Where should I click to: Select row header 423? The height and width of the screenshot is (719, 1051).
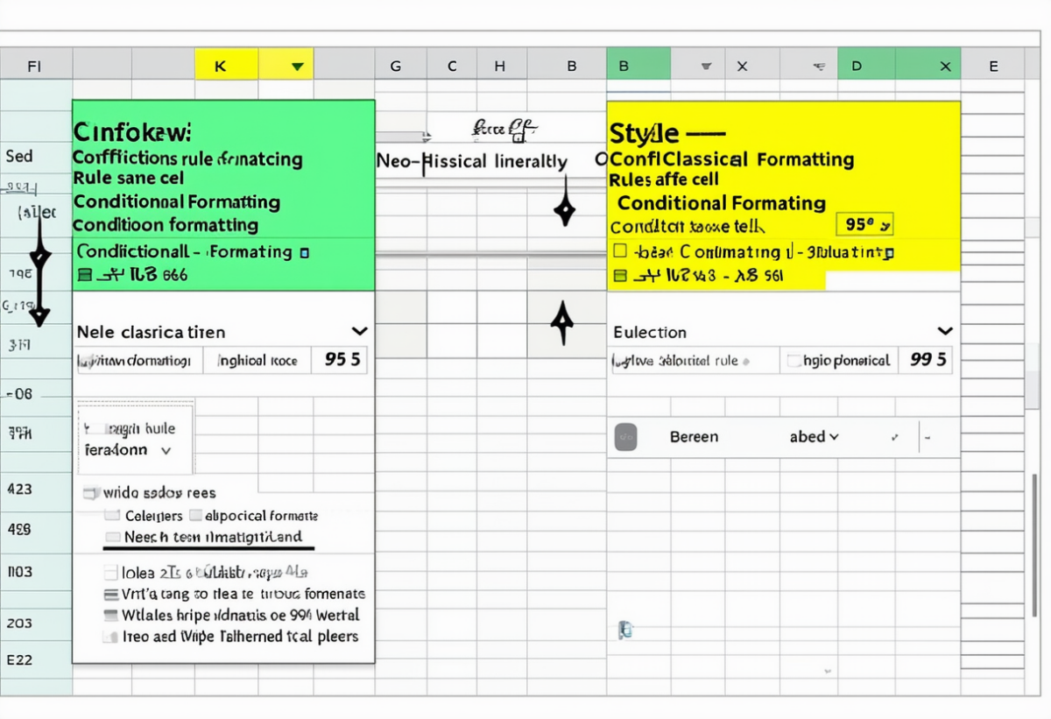point(37,490)
